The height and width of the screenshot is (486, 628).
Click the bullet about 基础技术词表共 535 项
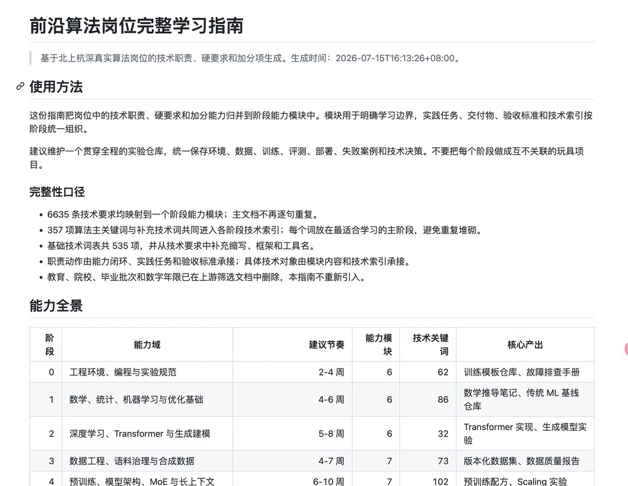tap(182, 246)
